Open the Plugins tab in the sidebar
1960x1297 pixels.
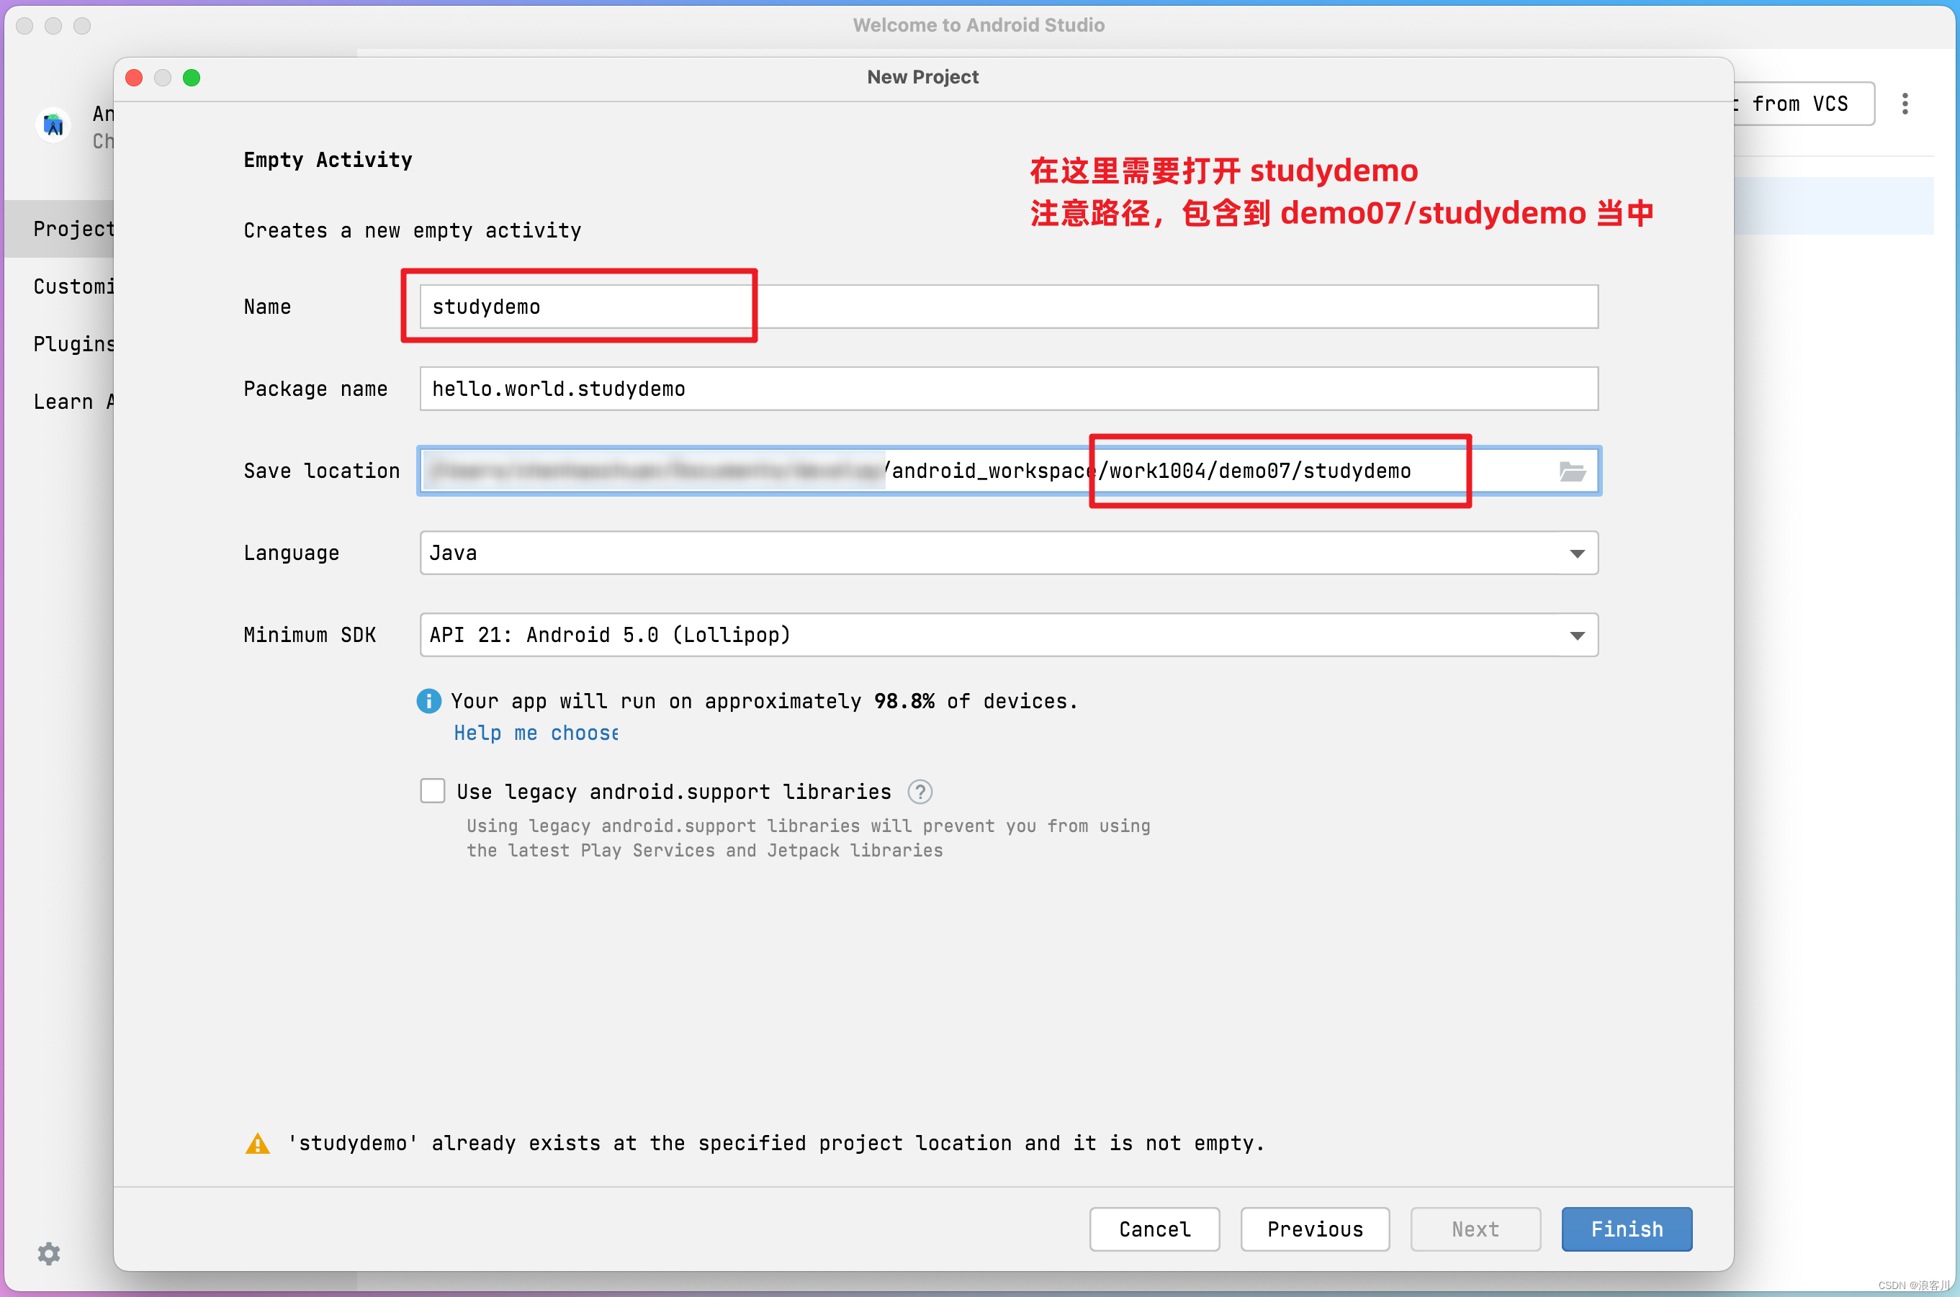point(73,344)
